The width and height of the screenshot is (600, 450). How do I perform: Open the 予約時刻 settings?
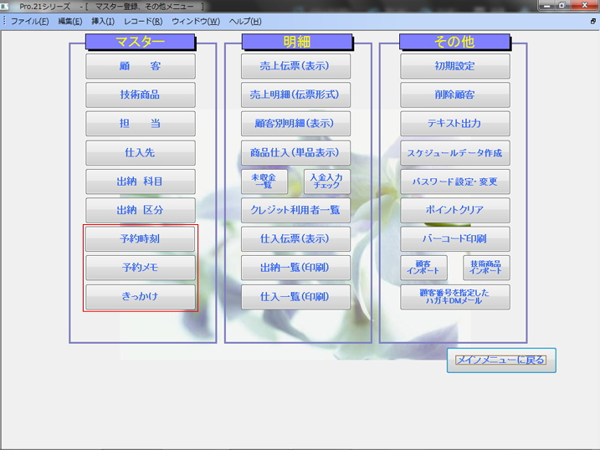point(141,239)
